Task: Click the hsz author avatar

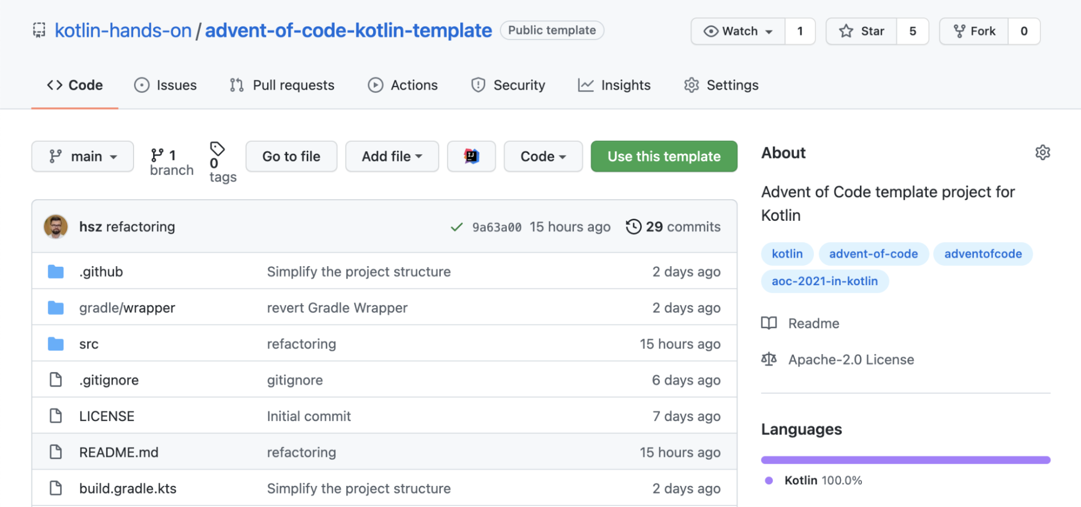Action: click(56, 227)
